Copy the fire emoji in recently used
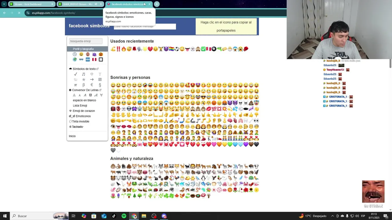 coord(124,49)
